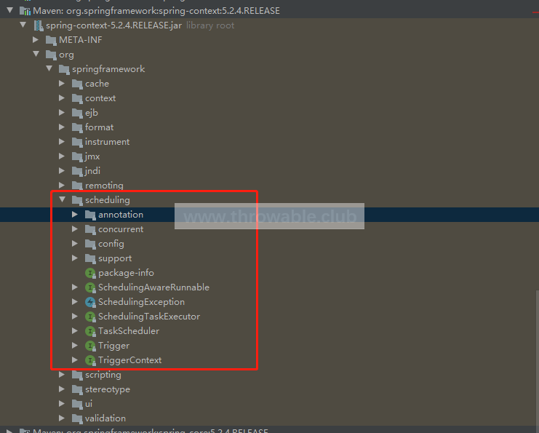Collapse the Maven spring-context library node

coord(9,11)
